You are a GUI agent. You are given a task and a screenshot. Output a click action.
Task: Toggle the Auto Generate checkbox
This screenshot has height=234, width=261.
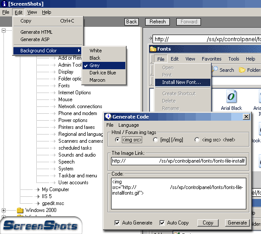pyautogui.click(x=118, y=223)
